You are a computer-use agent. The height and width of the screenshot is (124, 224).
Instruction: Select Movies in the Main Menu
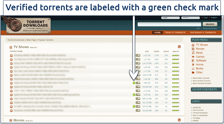[200, 49]
